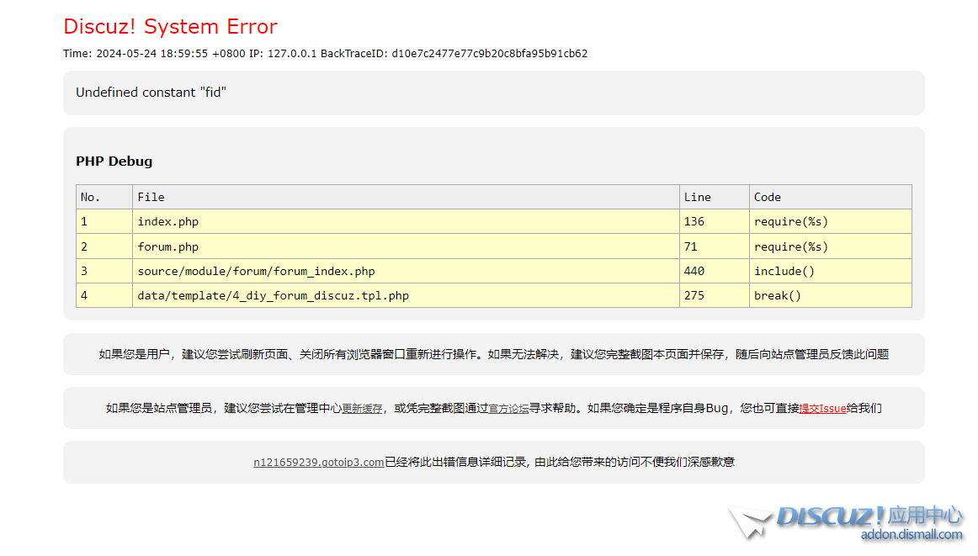Click the red 提交Issue link

pos(822,409)
